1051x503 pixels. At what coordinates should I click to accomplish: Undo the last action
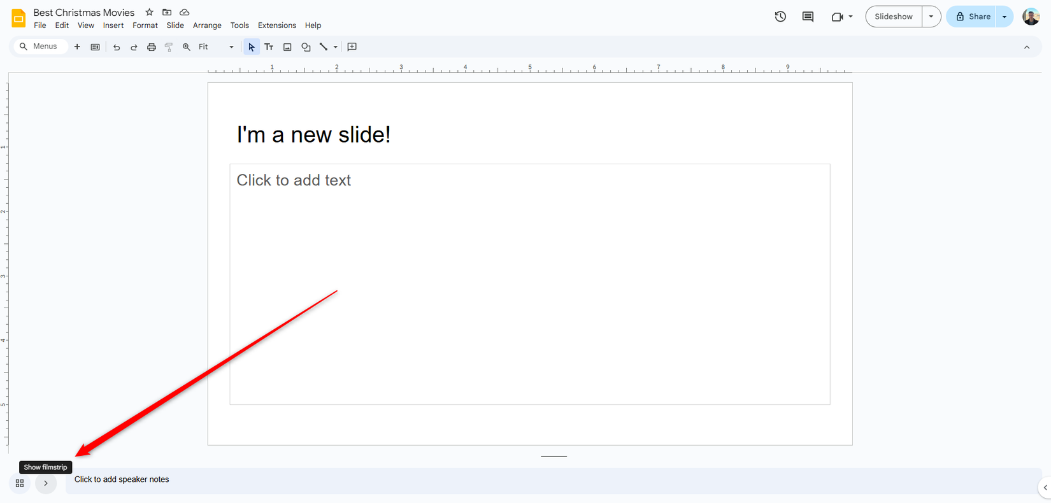pos(117,46)
